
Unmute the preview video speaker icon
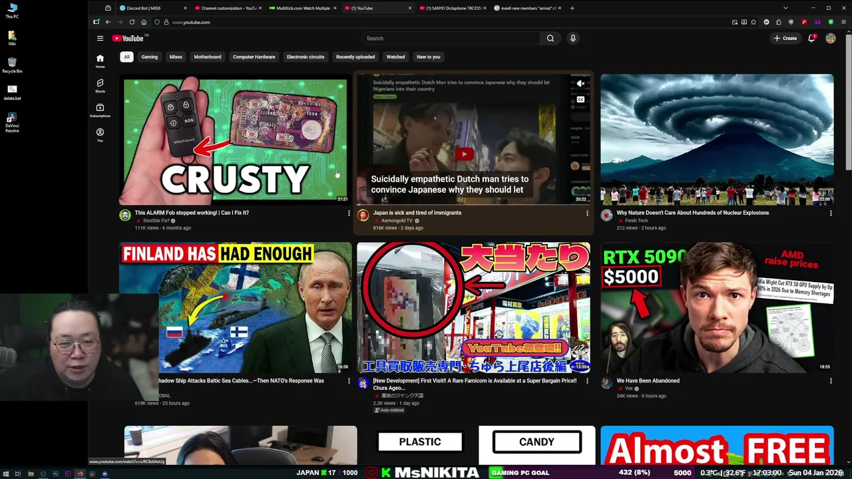(580, 84)
